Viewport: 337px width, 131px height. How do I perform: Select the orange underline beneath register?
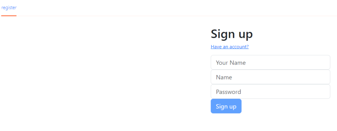click(x=9, y=16)
